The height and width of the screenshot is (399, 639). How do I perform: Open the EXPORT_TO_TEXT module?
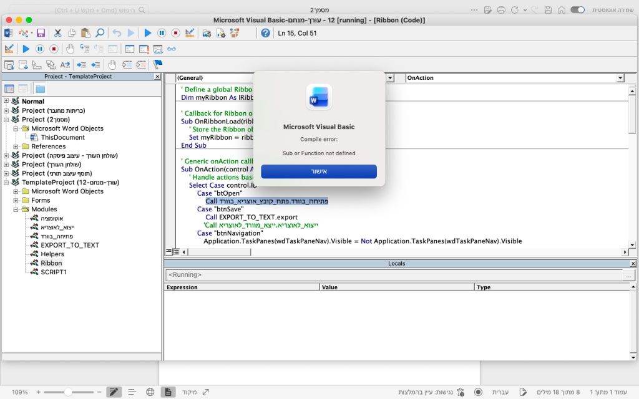(69, 245)
